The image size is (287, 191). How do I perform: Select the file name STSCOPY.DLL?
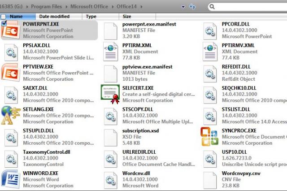[x=138, y=109]
